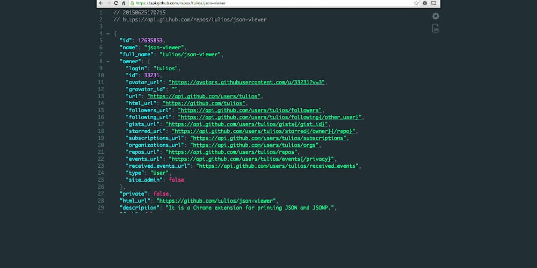Click the green secure padlock icon
537x268 pixels.
tap(132, 3)
